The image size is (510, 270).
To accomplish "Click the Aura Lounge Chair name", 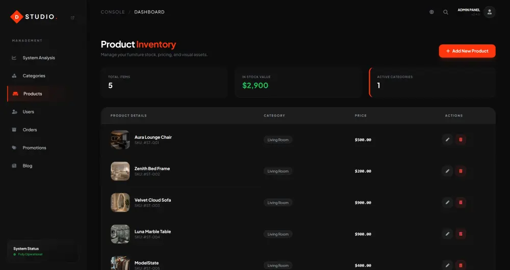I will (153, 137).
